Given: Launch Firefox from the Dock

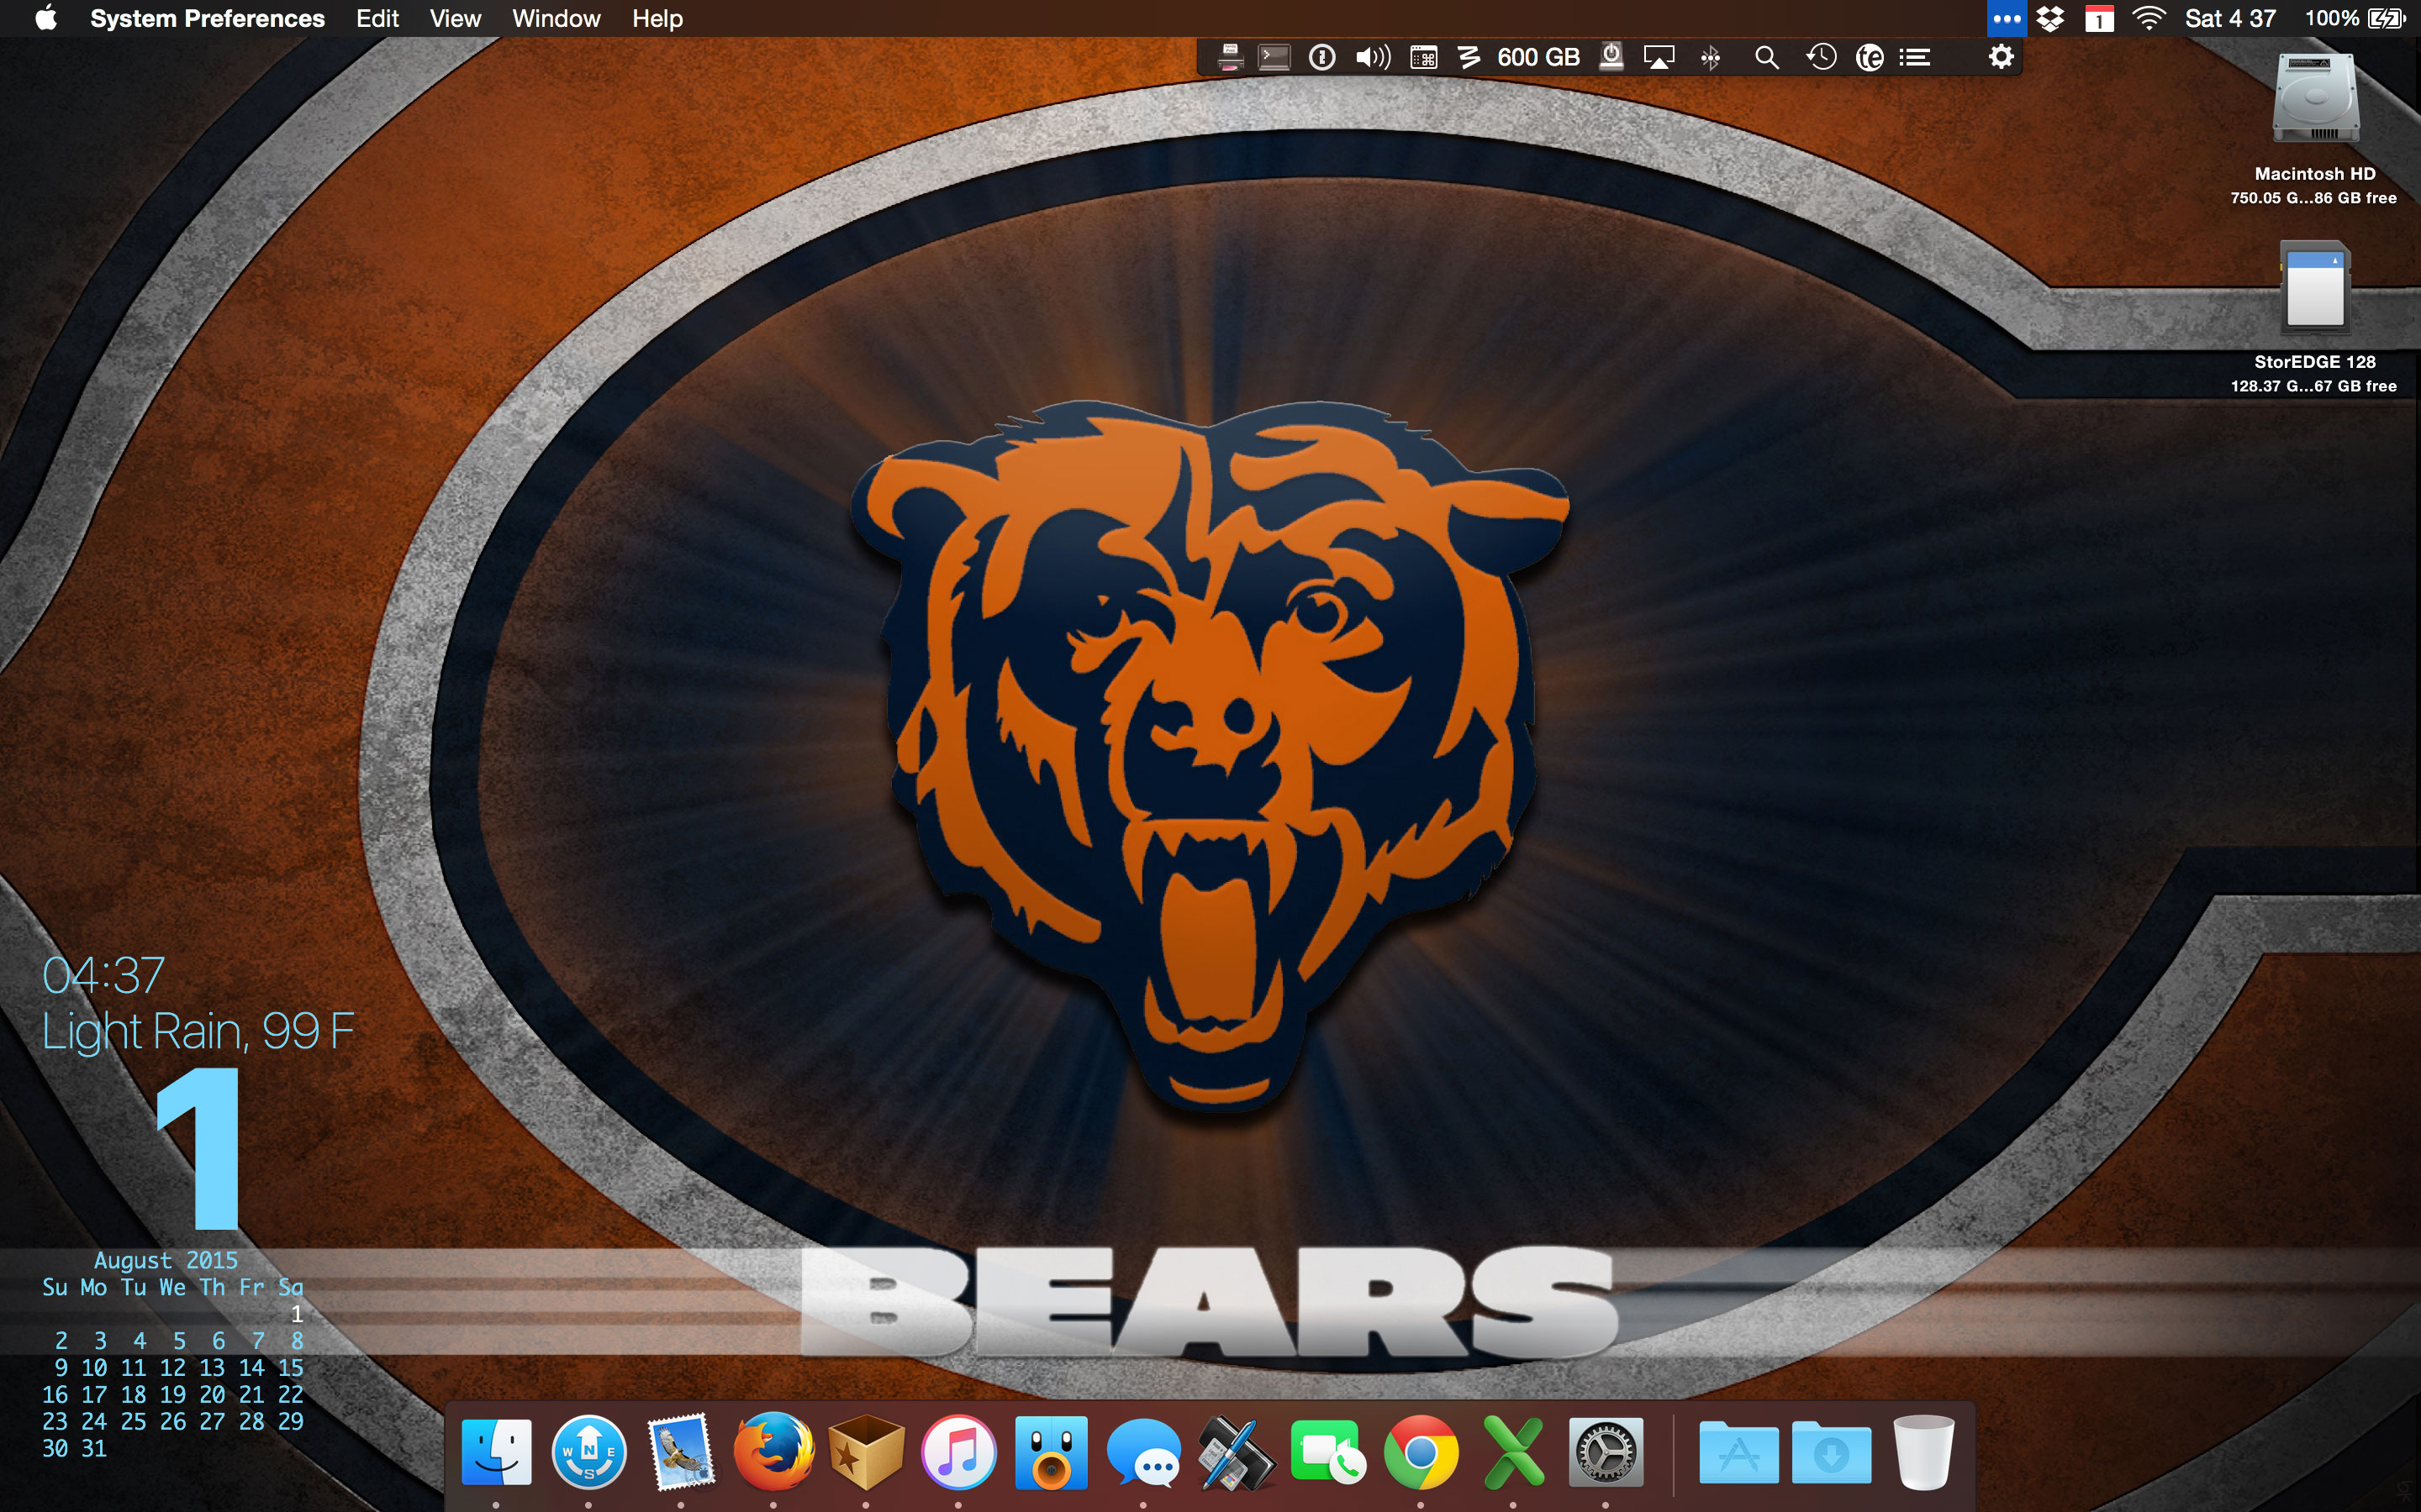Looking at the screenshot, I should pos(773,1451).
